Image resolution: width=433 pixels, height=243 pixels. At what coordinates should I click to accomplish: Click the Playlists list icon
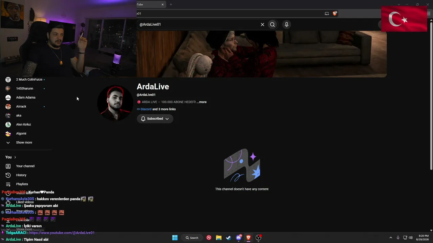(8, 184)
